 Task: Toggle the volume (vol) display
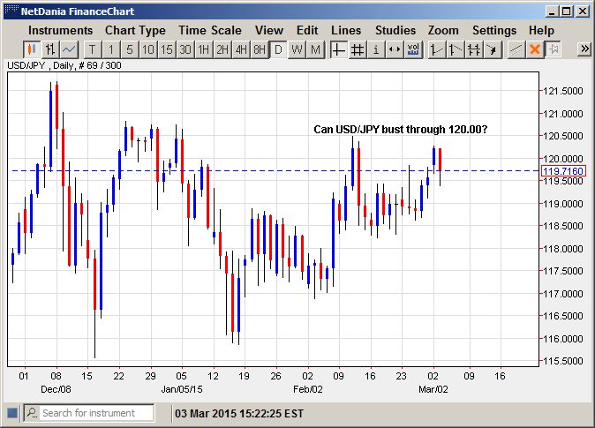click(x=413, y=49)
